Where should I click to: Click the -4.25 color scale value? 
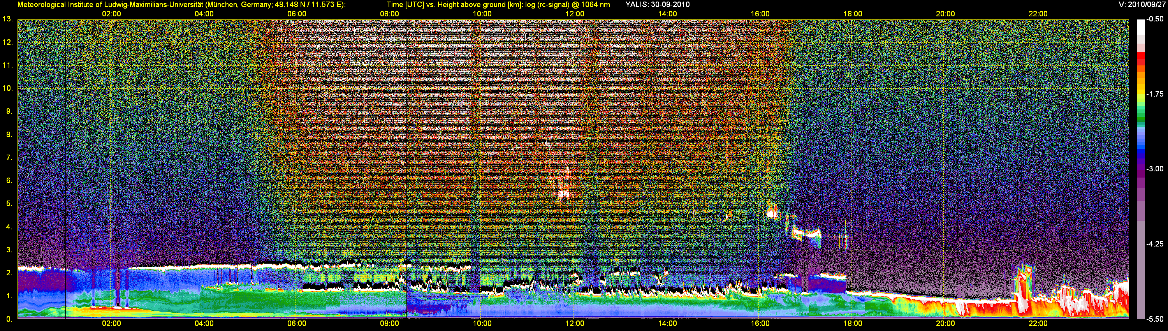click(1155, 244)
